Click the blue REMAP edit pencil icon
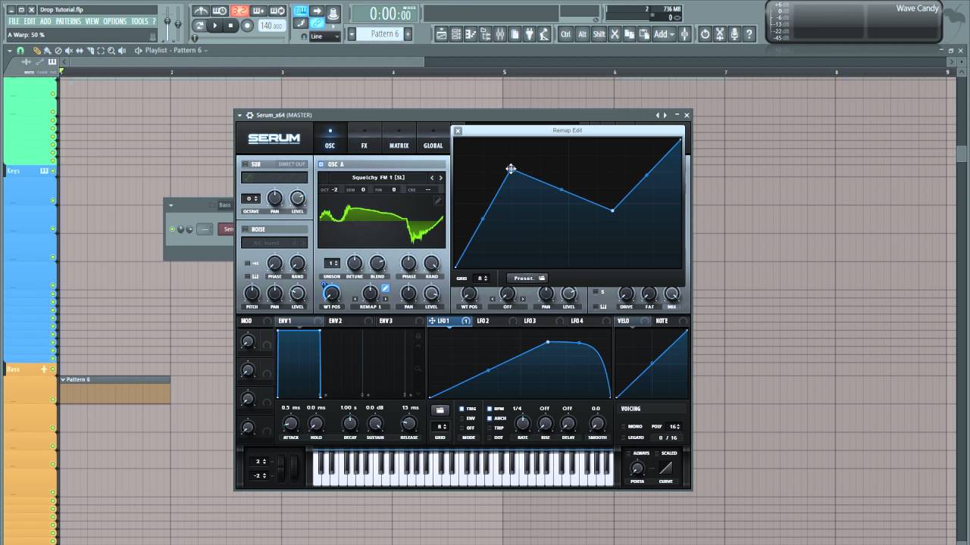The height and width of the screenshot is (545, 970). pyautogui.click(x=385, y=288)
